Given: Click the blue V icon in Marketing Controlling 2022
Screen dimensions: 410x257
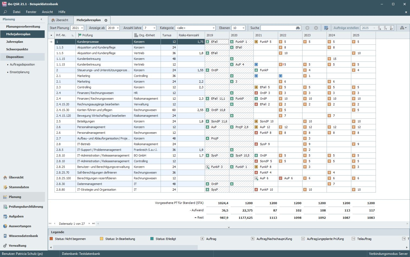Looking at the screenshot, I should point(281,76).
